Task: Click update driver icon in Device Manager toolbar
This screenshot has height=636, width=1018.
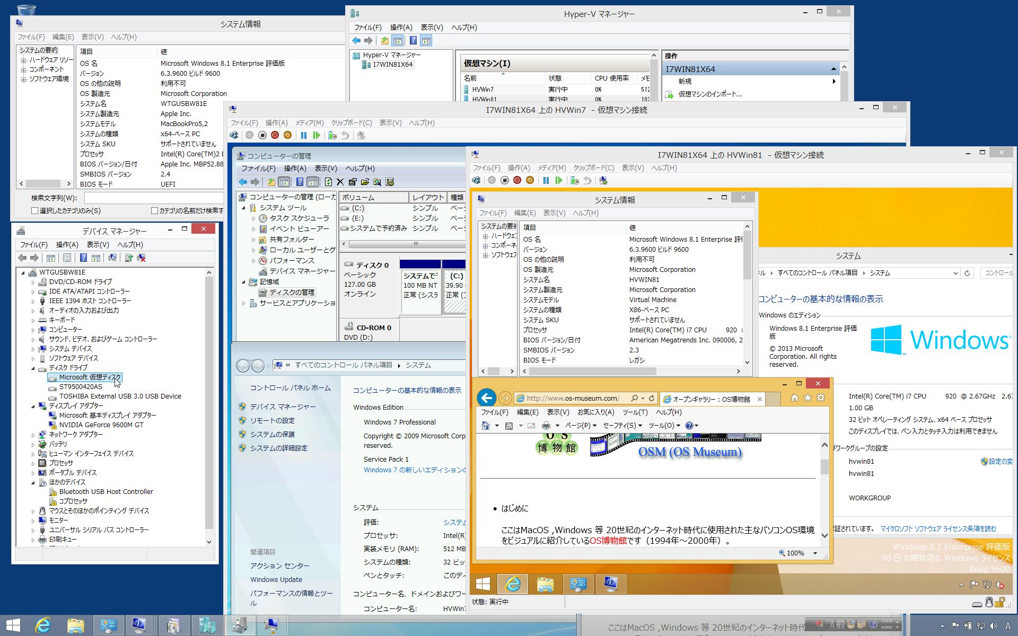Action: point(128,258)
